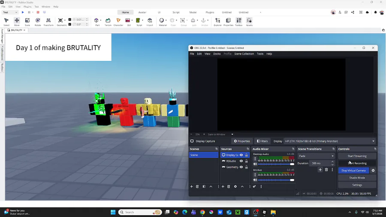Add a scene transition with the plus icon

pos(320,169)
